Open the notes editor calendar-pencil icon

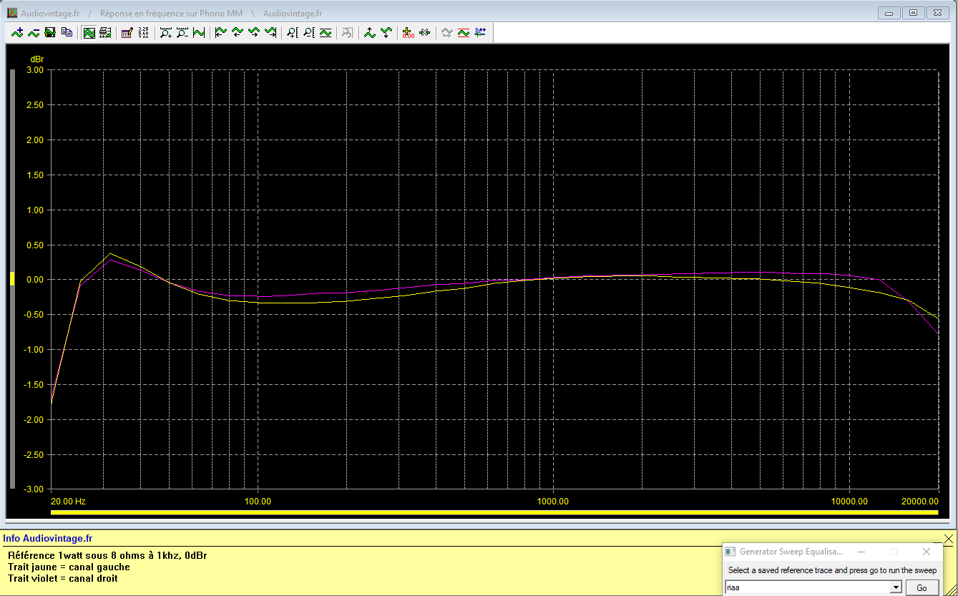pyautogui.click(x=127, y=32)
